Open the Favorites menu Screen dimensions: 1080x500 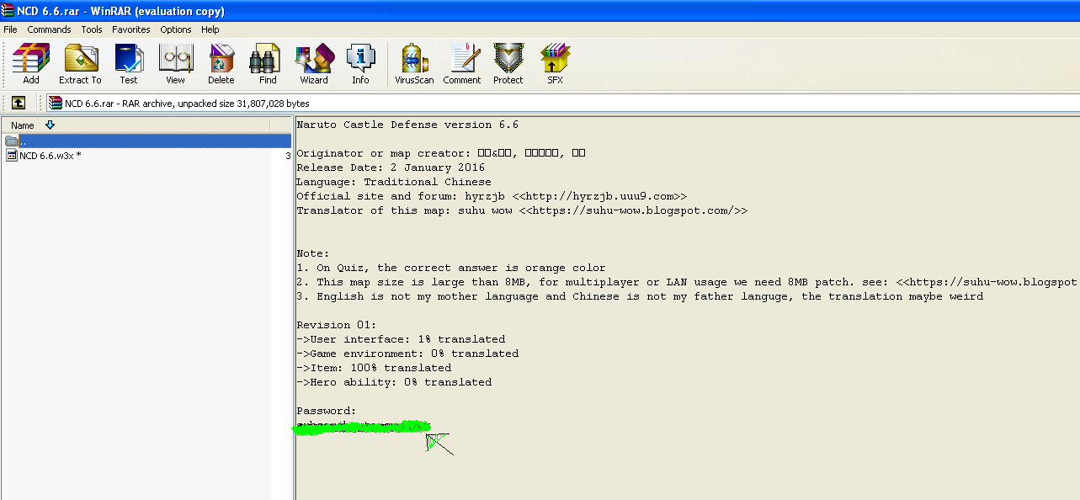click(131, 29)
